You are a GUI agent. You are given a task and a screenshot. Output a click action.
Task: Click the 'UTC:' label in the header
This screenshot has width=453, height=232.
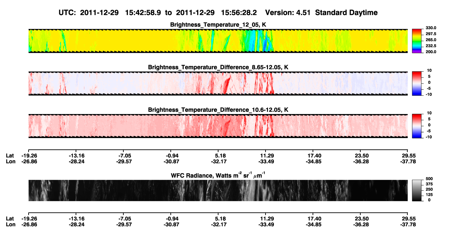tap(68, 13)
